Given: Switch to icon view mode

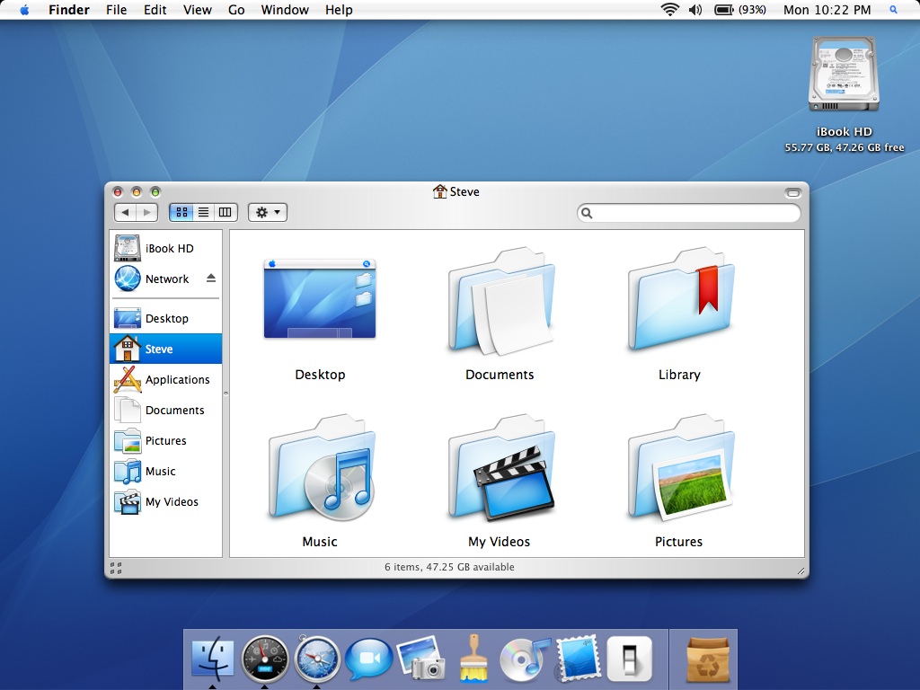Looking at the screenshot, I should click(181, 213).
